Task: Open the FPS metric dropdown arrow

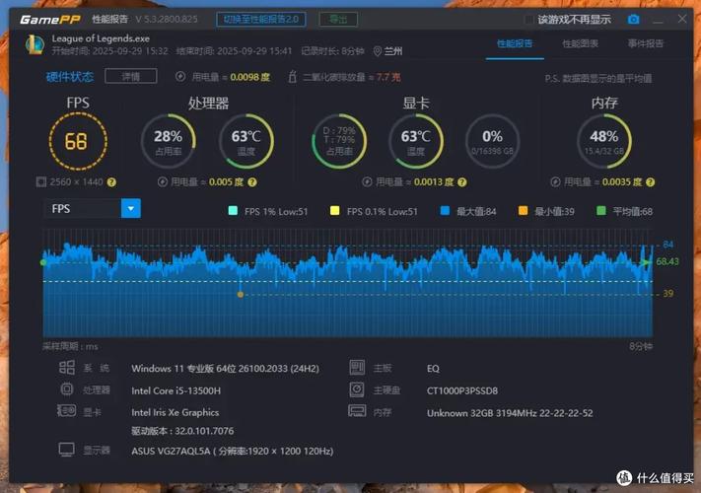Action: coord(130,208)
